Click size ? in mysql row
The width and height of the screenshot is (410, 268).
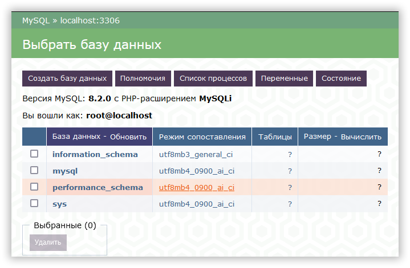point(379,170)
